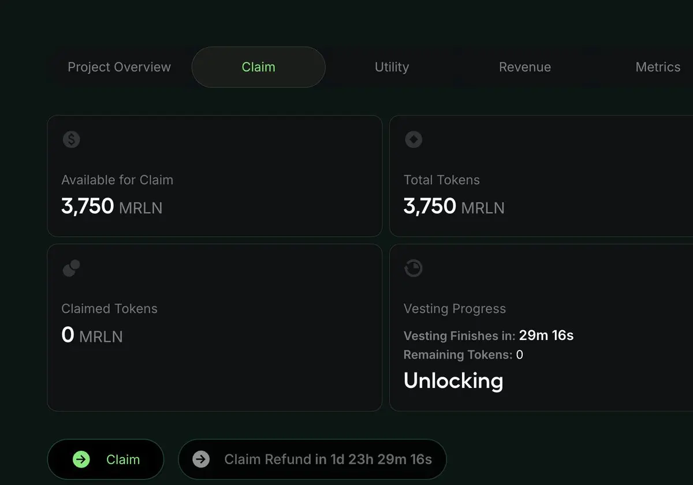Click the Total Tokens 3,750 MRLN value

454,206
